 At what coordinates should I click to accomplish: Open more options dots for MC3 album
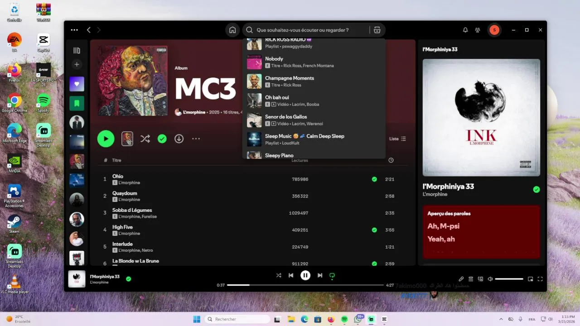(x=196, y=139)
